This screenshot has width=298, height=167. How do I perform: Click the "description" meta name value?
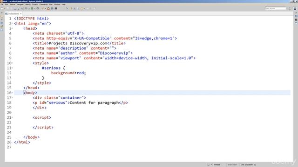[x=74, y=48]
